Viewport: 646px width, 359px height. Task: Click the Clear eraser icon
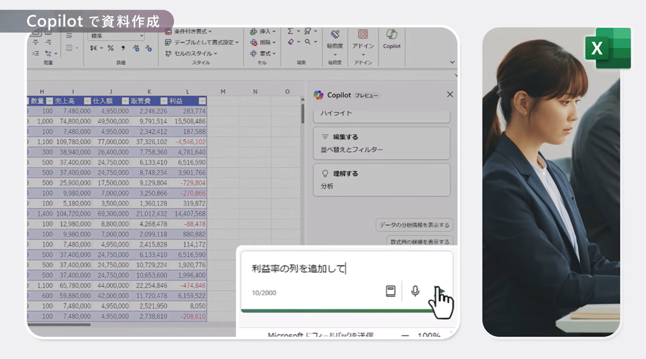291,42
